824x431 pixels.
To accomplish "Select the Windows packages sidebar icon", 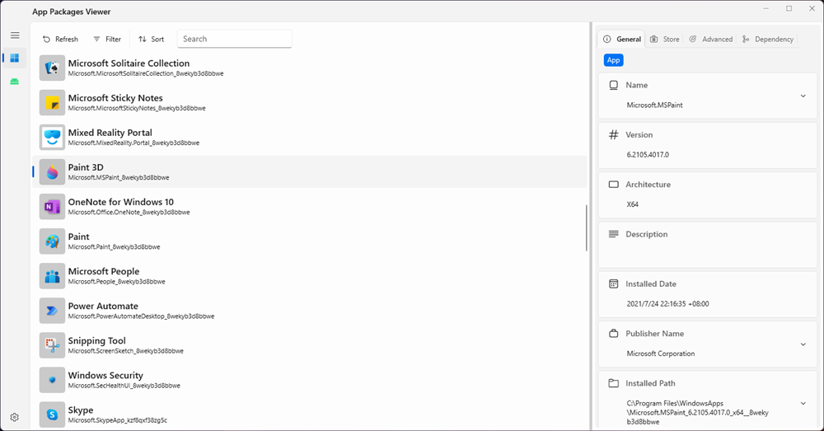I will click(15, 58).
